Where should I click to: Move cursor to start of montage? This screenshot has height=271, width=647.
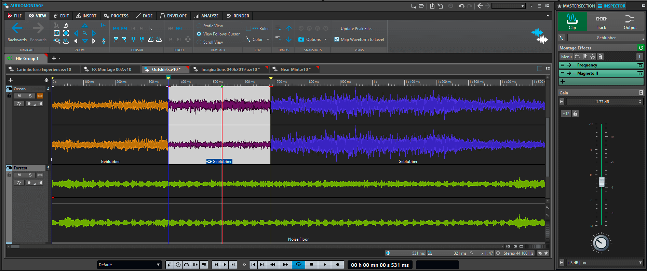[x=116, y=28]
